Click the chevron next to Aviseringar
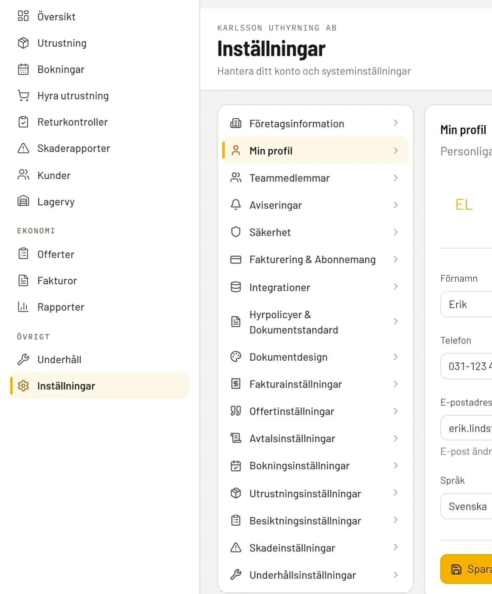 [x=395, y=205]
